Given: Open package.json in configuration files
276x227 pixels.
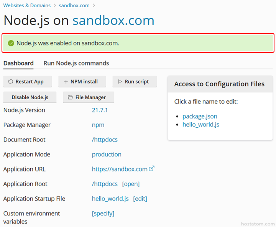Looking at the screenshot, I should pyautogui.click(x=200, y=116).
